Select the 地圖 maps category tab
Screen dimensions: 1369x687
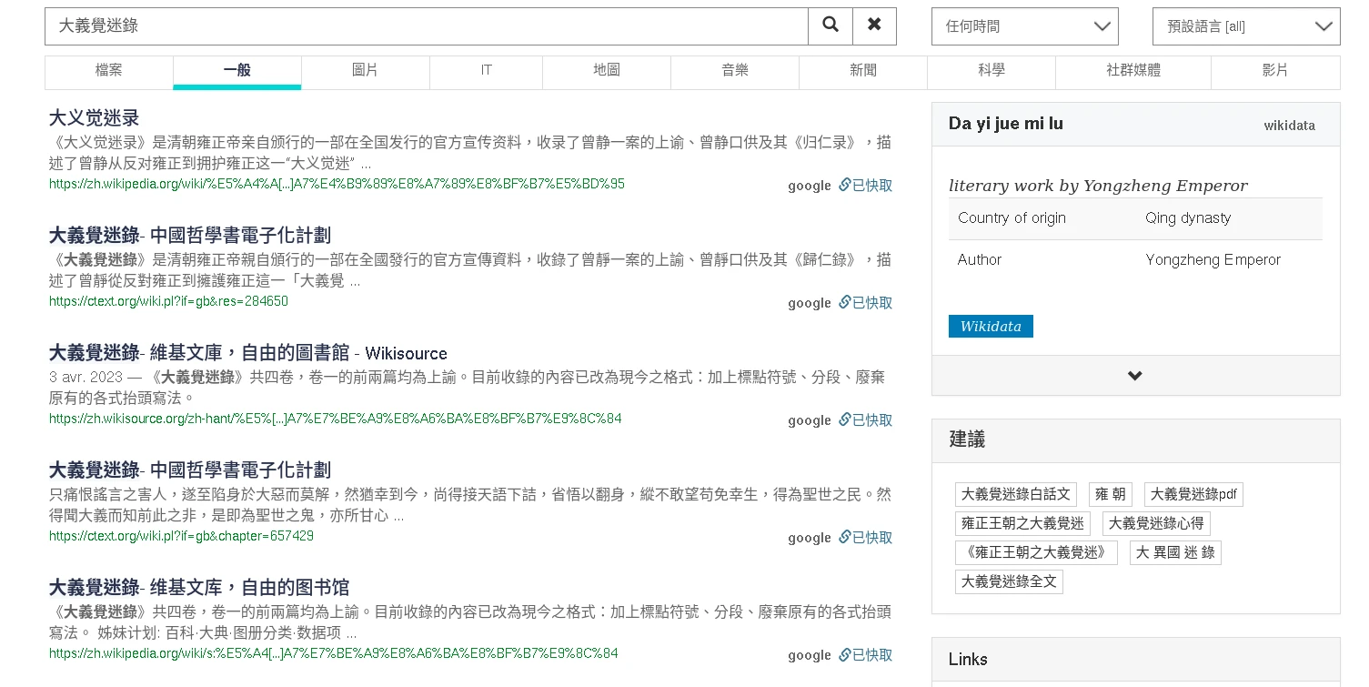pos(606,71)
